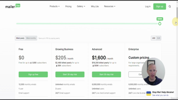
Task: Open the Why Lite page
Action: click(x=95, y=6)
